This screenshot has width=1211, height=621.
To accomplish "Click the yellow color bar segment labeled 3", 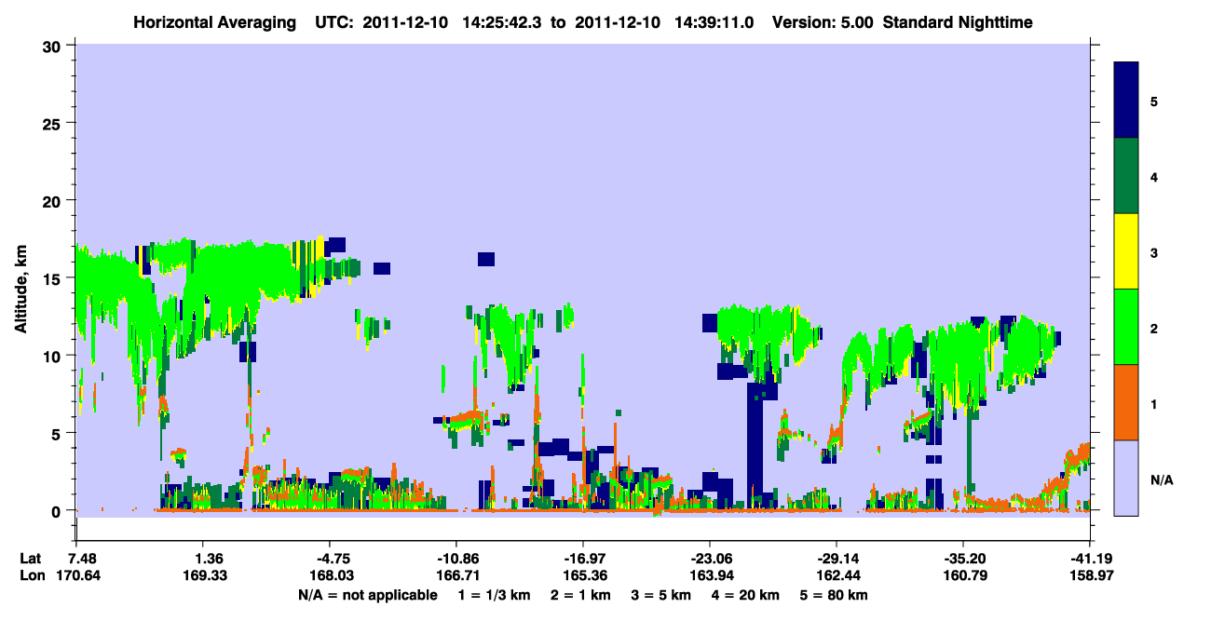I will point(1127,251).
